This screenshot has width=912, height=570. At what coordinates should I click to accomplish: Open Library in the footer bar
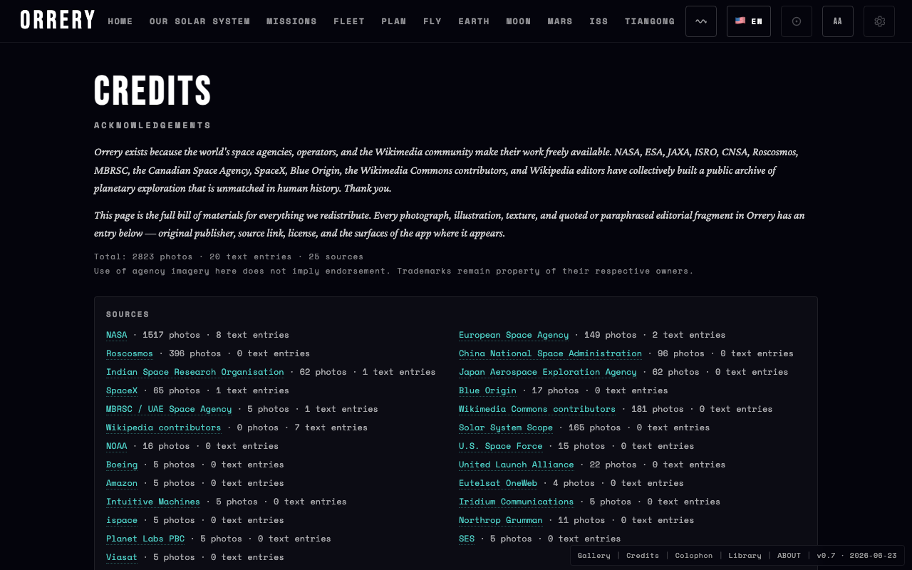[745, 556]
